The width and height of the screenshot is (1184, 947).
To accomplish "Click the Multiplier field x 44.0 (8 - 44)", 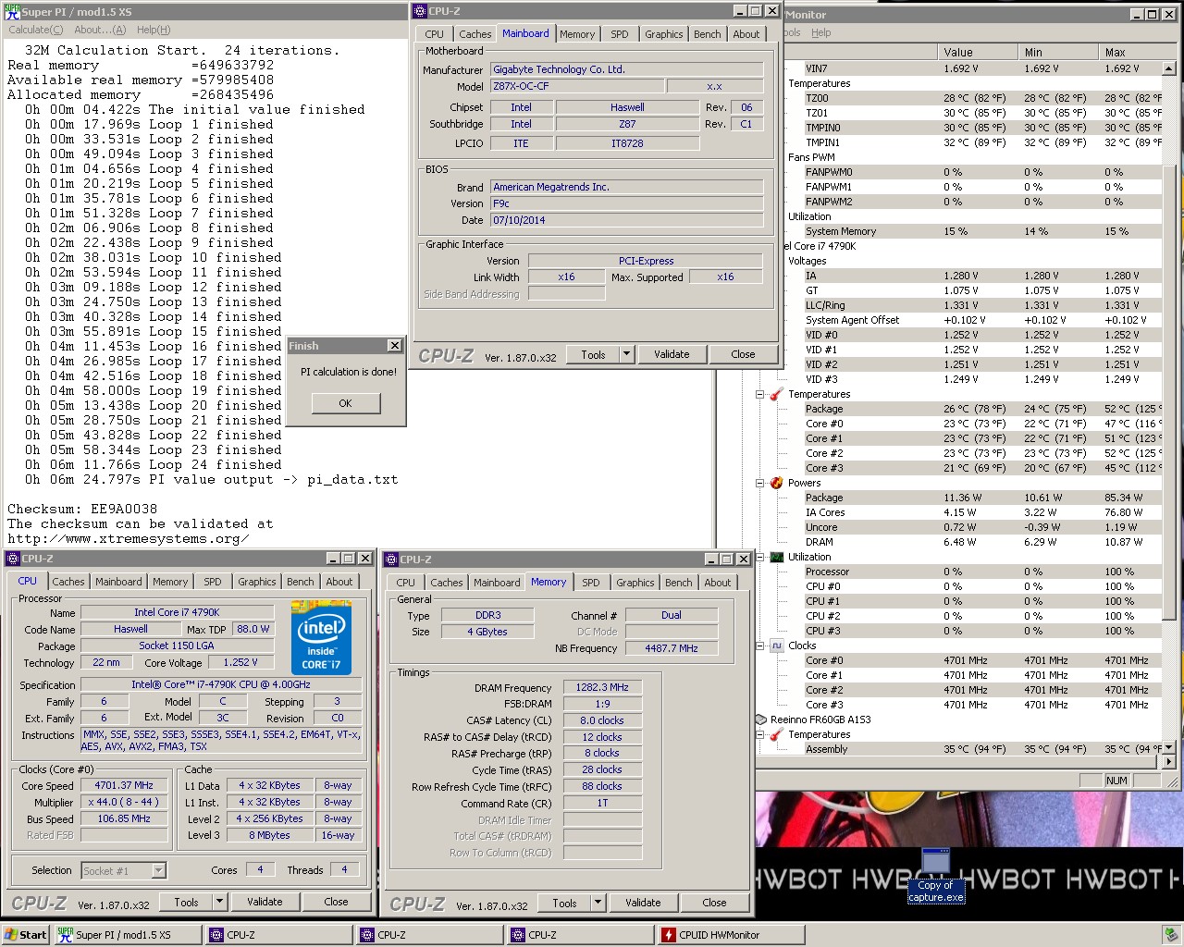I will [x=124, y=802].
